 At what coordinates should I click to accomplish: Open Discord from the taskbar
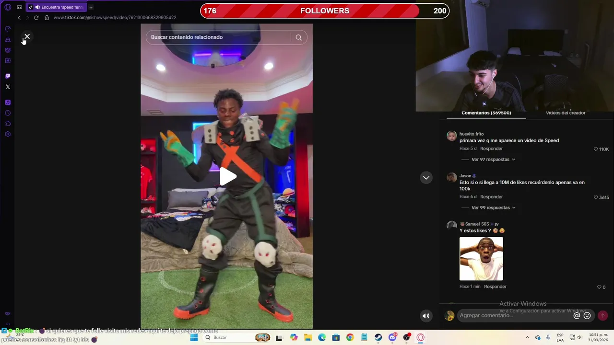pyautogui.click(x=392, y=337)
